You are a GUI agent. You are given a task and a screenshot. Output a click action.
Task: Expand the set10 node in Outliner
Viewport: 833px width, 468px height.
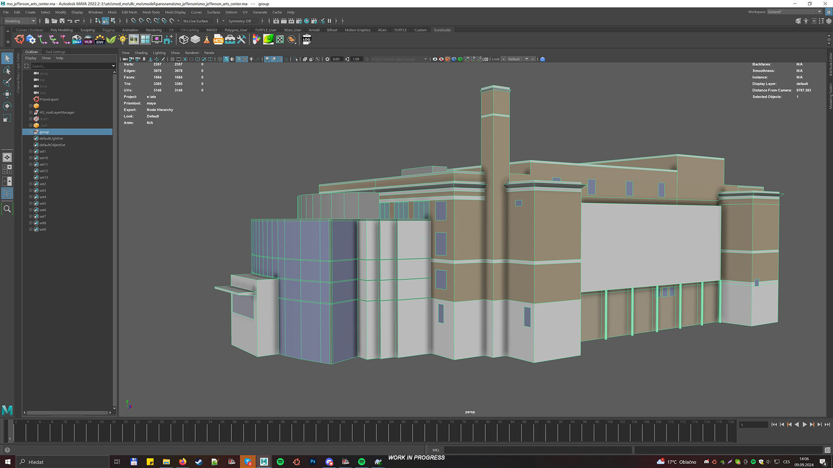click(x=31, y=158)
